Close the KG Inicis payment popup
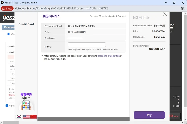 tap(165, 14)
